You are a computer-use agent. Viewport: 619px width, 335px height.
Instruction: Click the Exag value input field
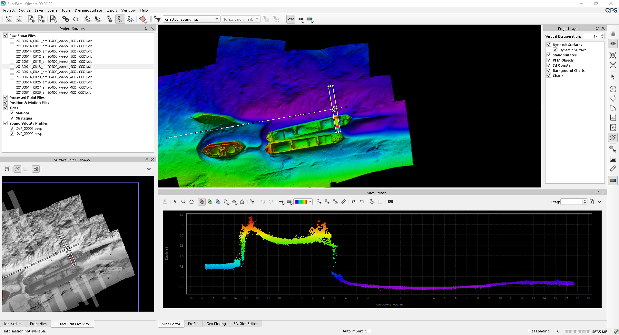pos(571,202)
